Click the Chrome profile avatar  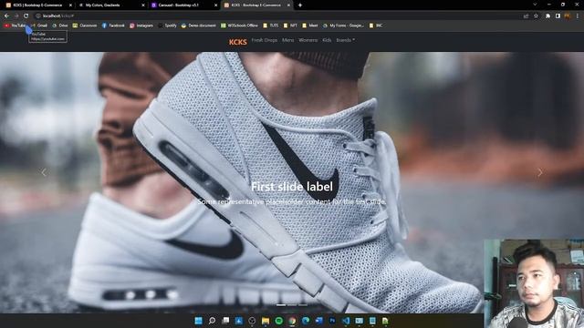(x=568, y=16)
